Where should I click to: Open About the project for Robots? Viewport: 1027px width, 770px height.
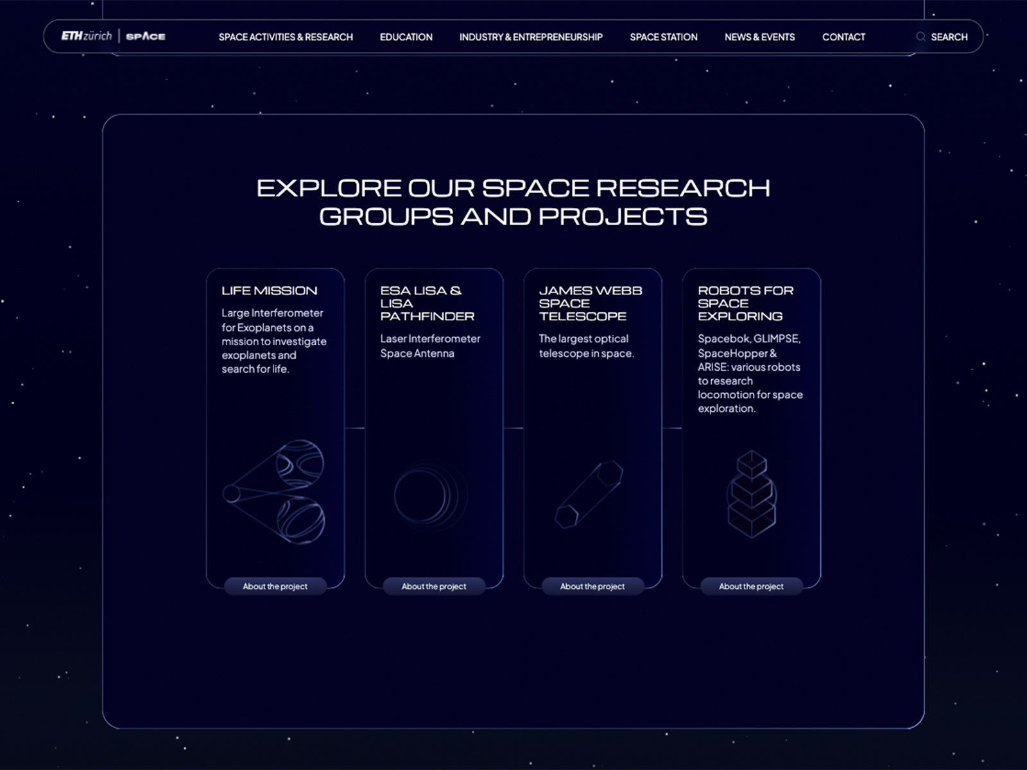coord(752,586)
